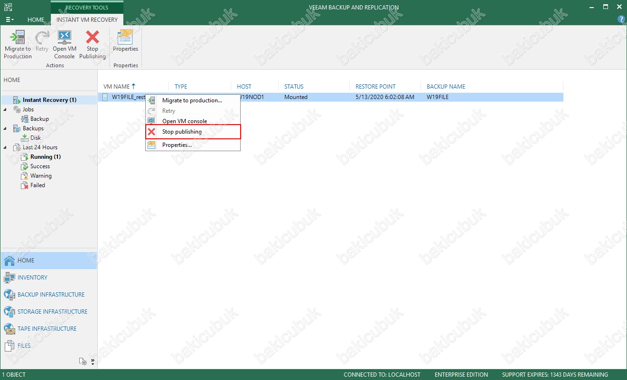
Task: Open the INVENTORY navigation view
Action: (x=48, y=278)
